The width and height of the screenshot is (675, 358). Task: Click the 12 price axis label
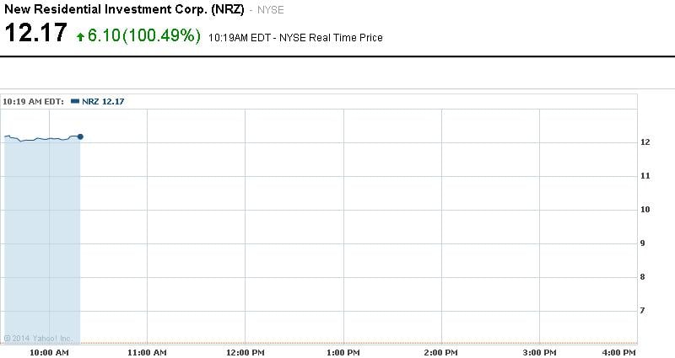645,142
